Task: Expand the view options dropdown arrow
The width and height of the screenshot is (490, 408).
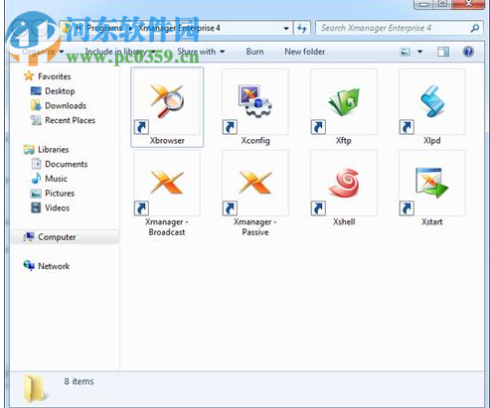Action: [419, 52]
